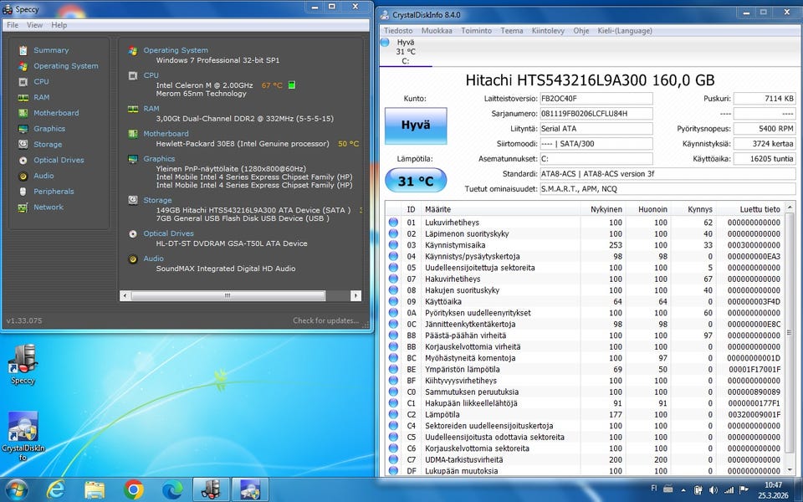Click the Windows Start orb
Screen dimensions: 803x502
click(x=16, y=489)
